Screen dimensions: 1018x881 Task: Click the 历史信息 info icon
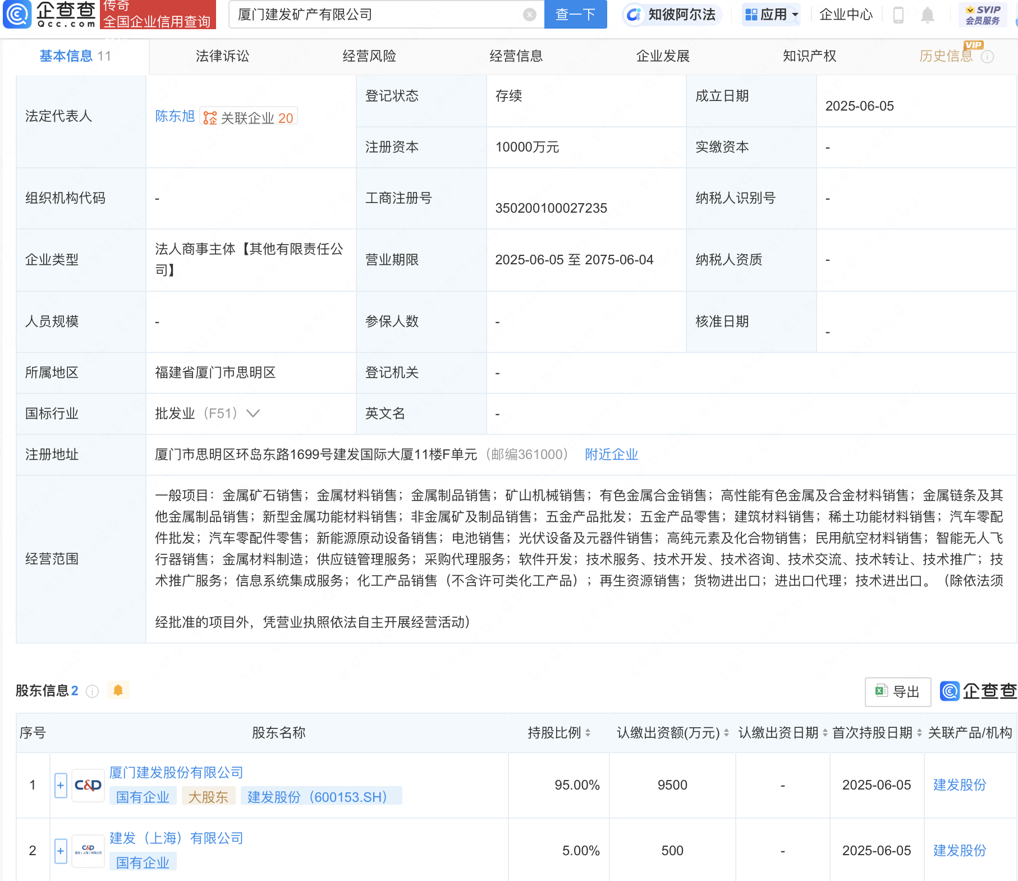pos(987,57)
